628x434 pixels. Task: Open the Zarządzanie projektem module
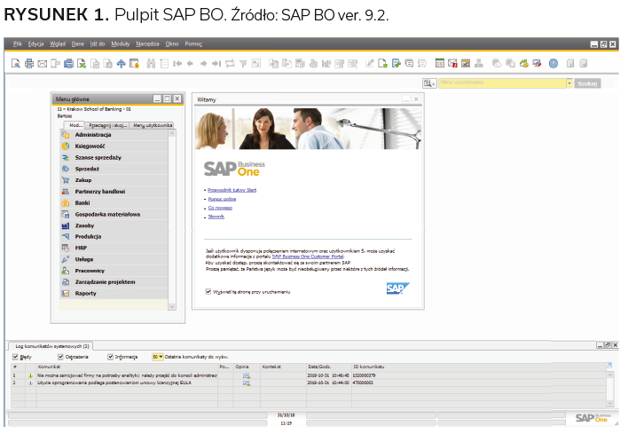coord(114,281)
